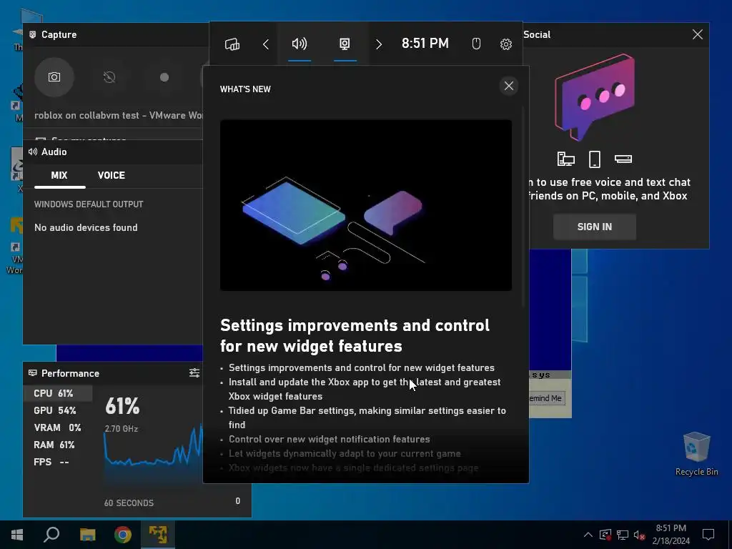732x549 pixels.
Task: Click the Remind Me button behind Game Bar
Action: click(547, 398)
